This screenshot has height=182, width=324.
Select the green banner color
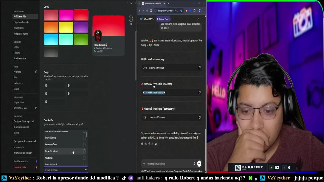81,39
